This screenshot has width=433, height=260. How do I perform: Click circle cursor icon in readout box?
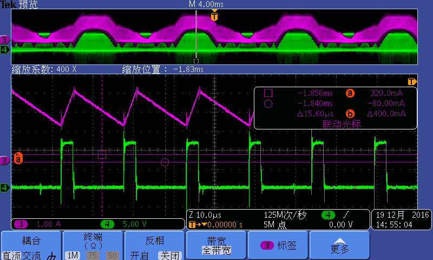[268, 104]
